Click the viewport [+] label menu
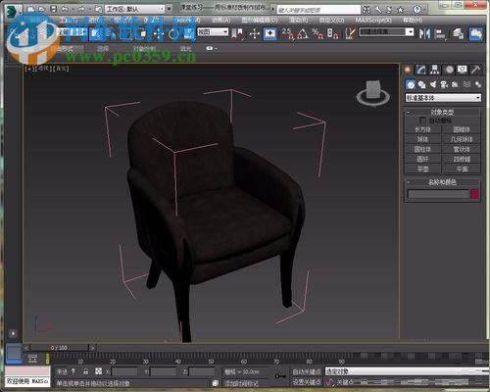 tap(28, 69)
